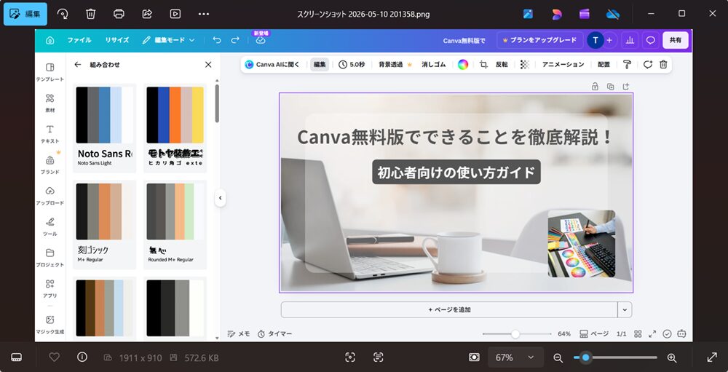Expand the add page dropdown arrow
Viewport: 728px width, 372px height.
[x=625, y=309]
